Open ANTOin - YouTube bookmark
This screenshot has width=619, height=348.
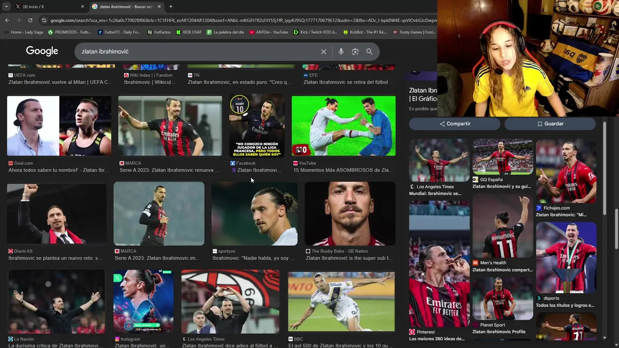tap(269, 32)
